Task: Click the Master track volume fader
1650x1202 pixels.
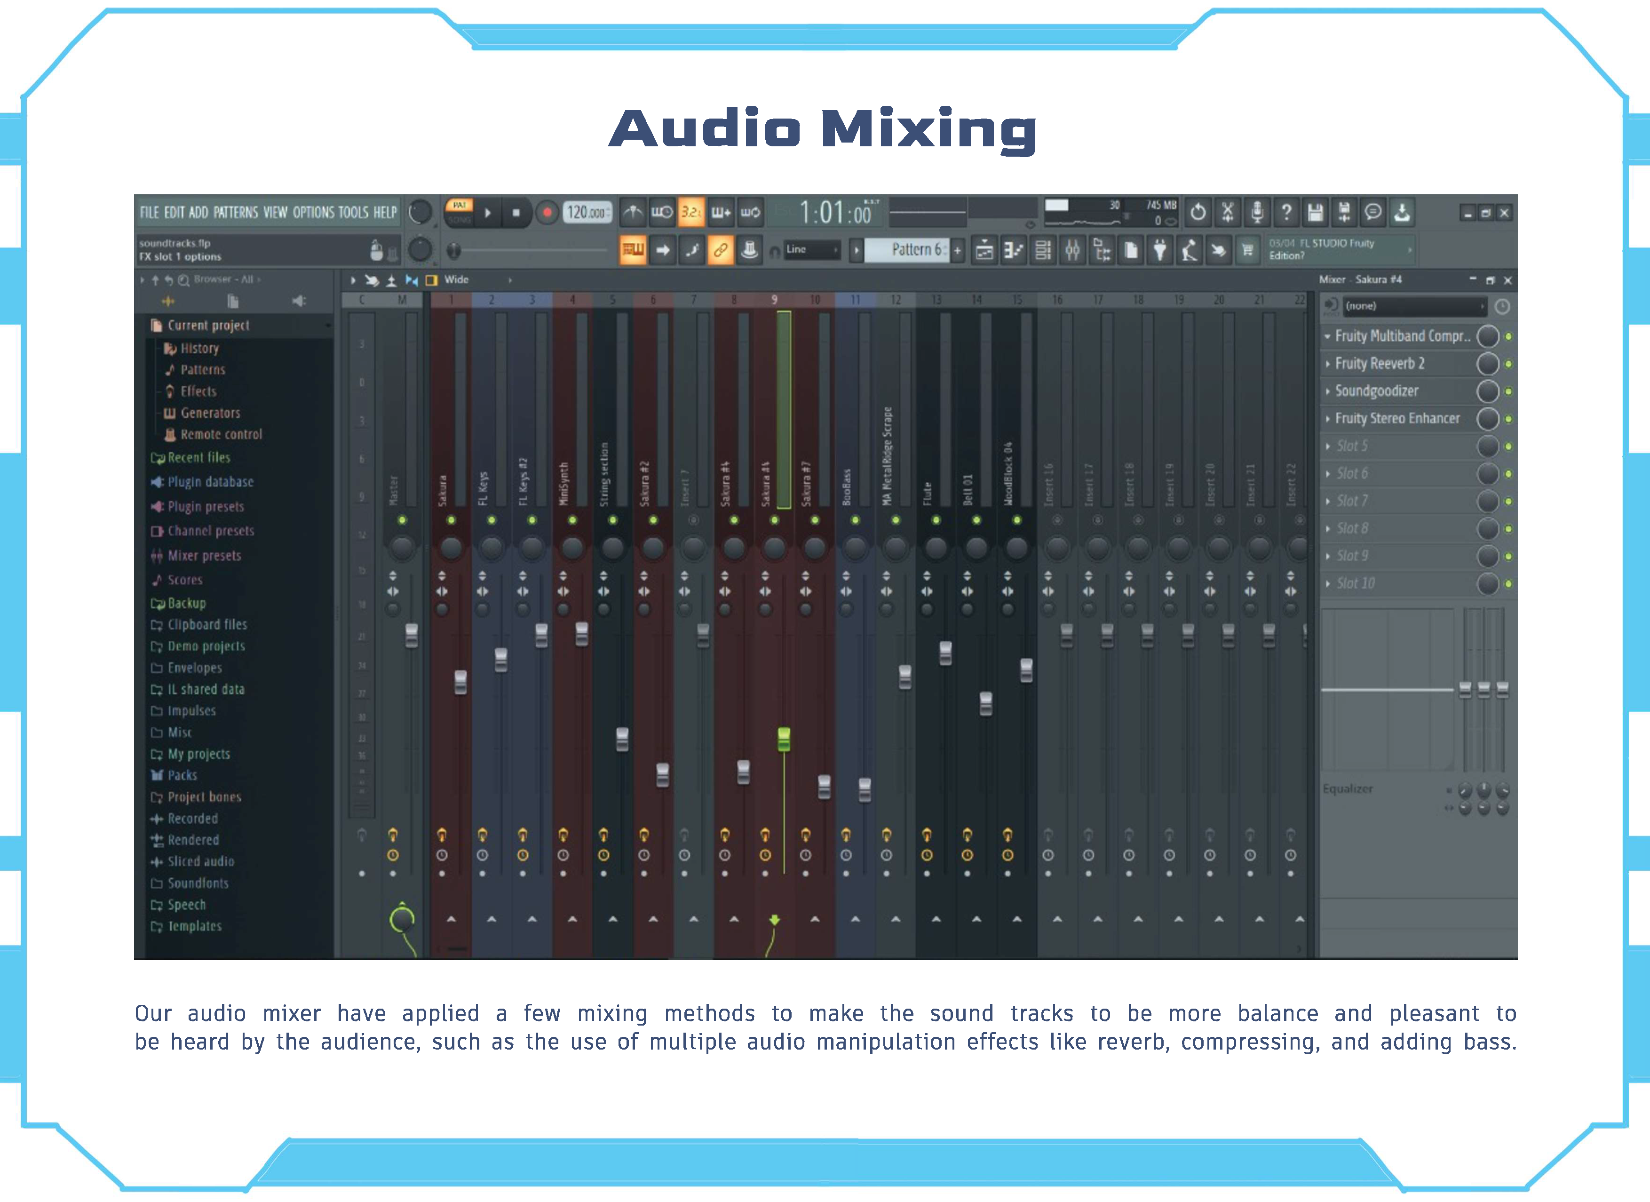Action: click(x=411, y=635)
